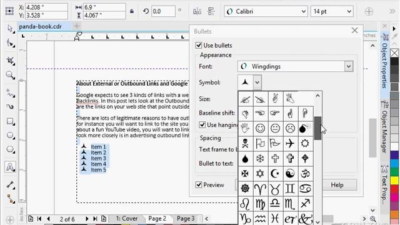Click the rotation angle field
This screenshot has height=225, width=400.
pos(163,11)
